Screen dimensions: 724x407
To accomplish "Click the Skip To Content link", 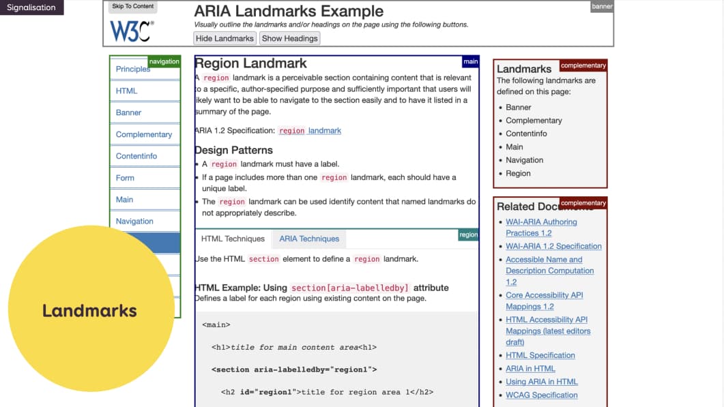I will click(133, 7).
